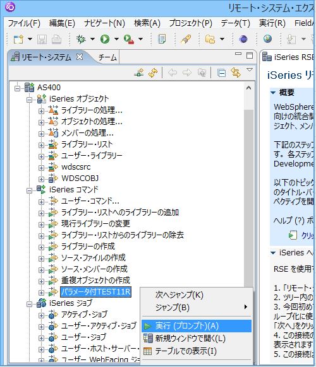
Task: Click the purple sphere toolbar icon
Action: click(243, 39)
